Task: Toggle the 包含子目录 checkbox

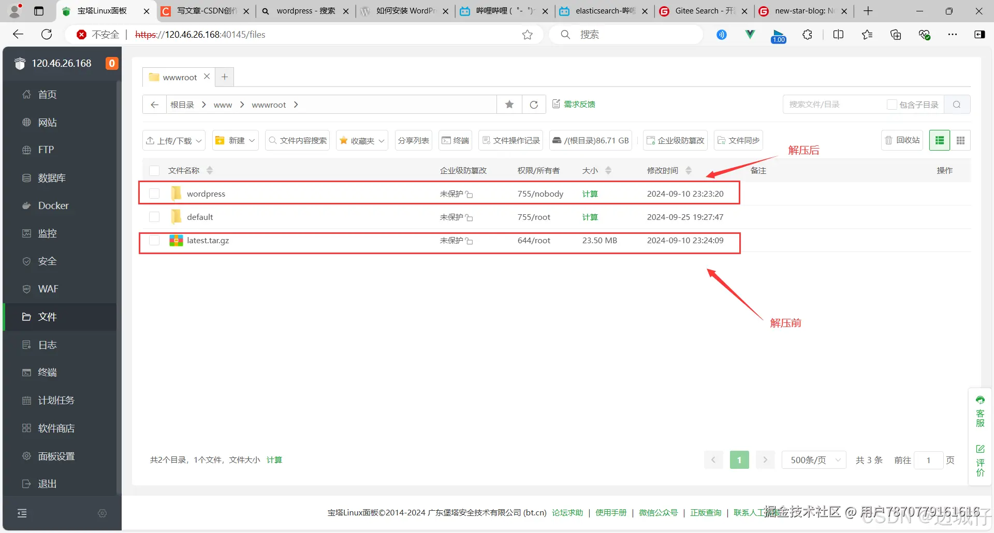Action: [x=891, y=105]
